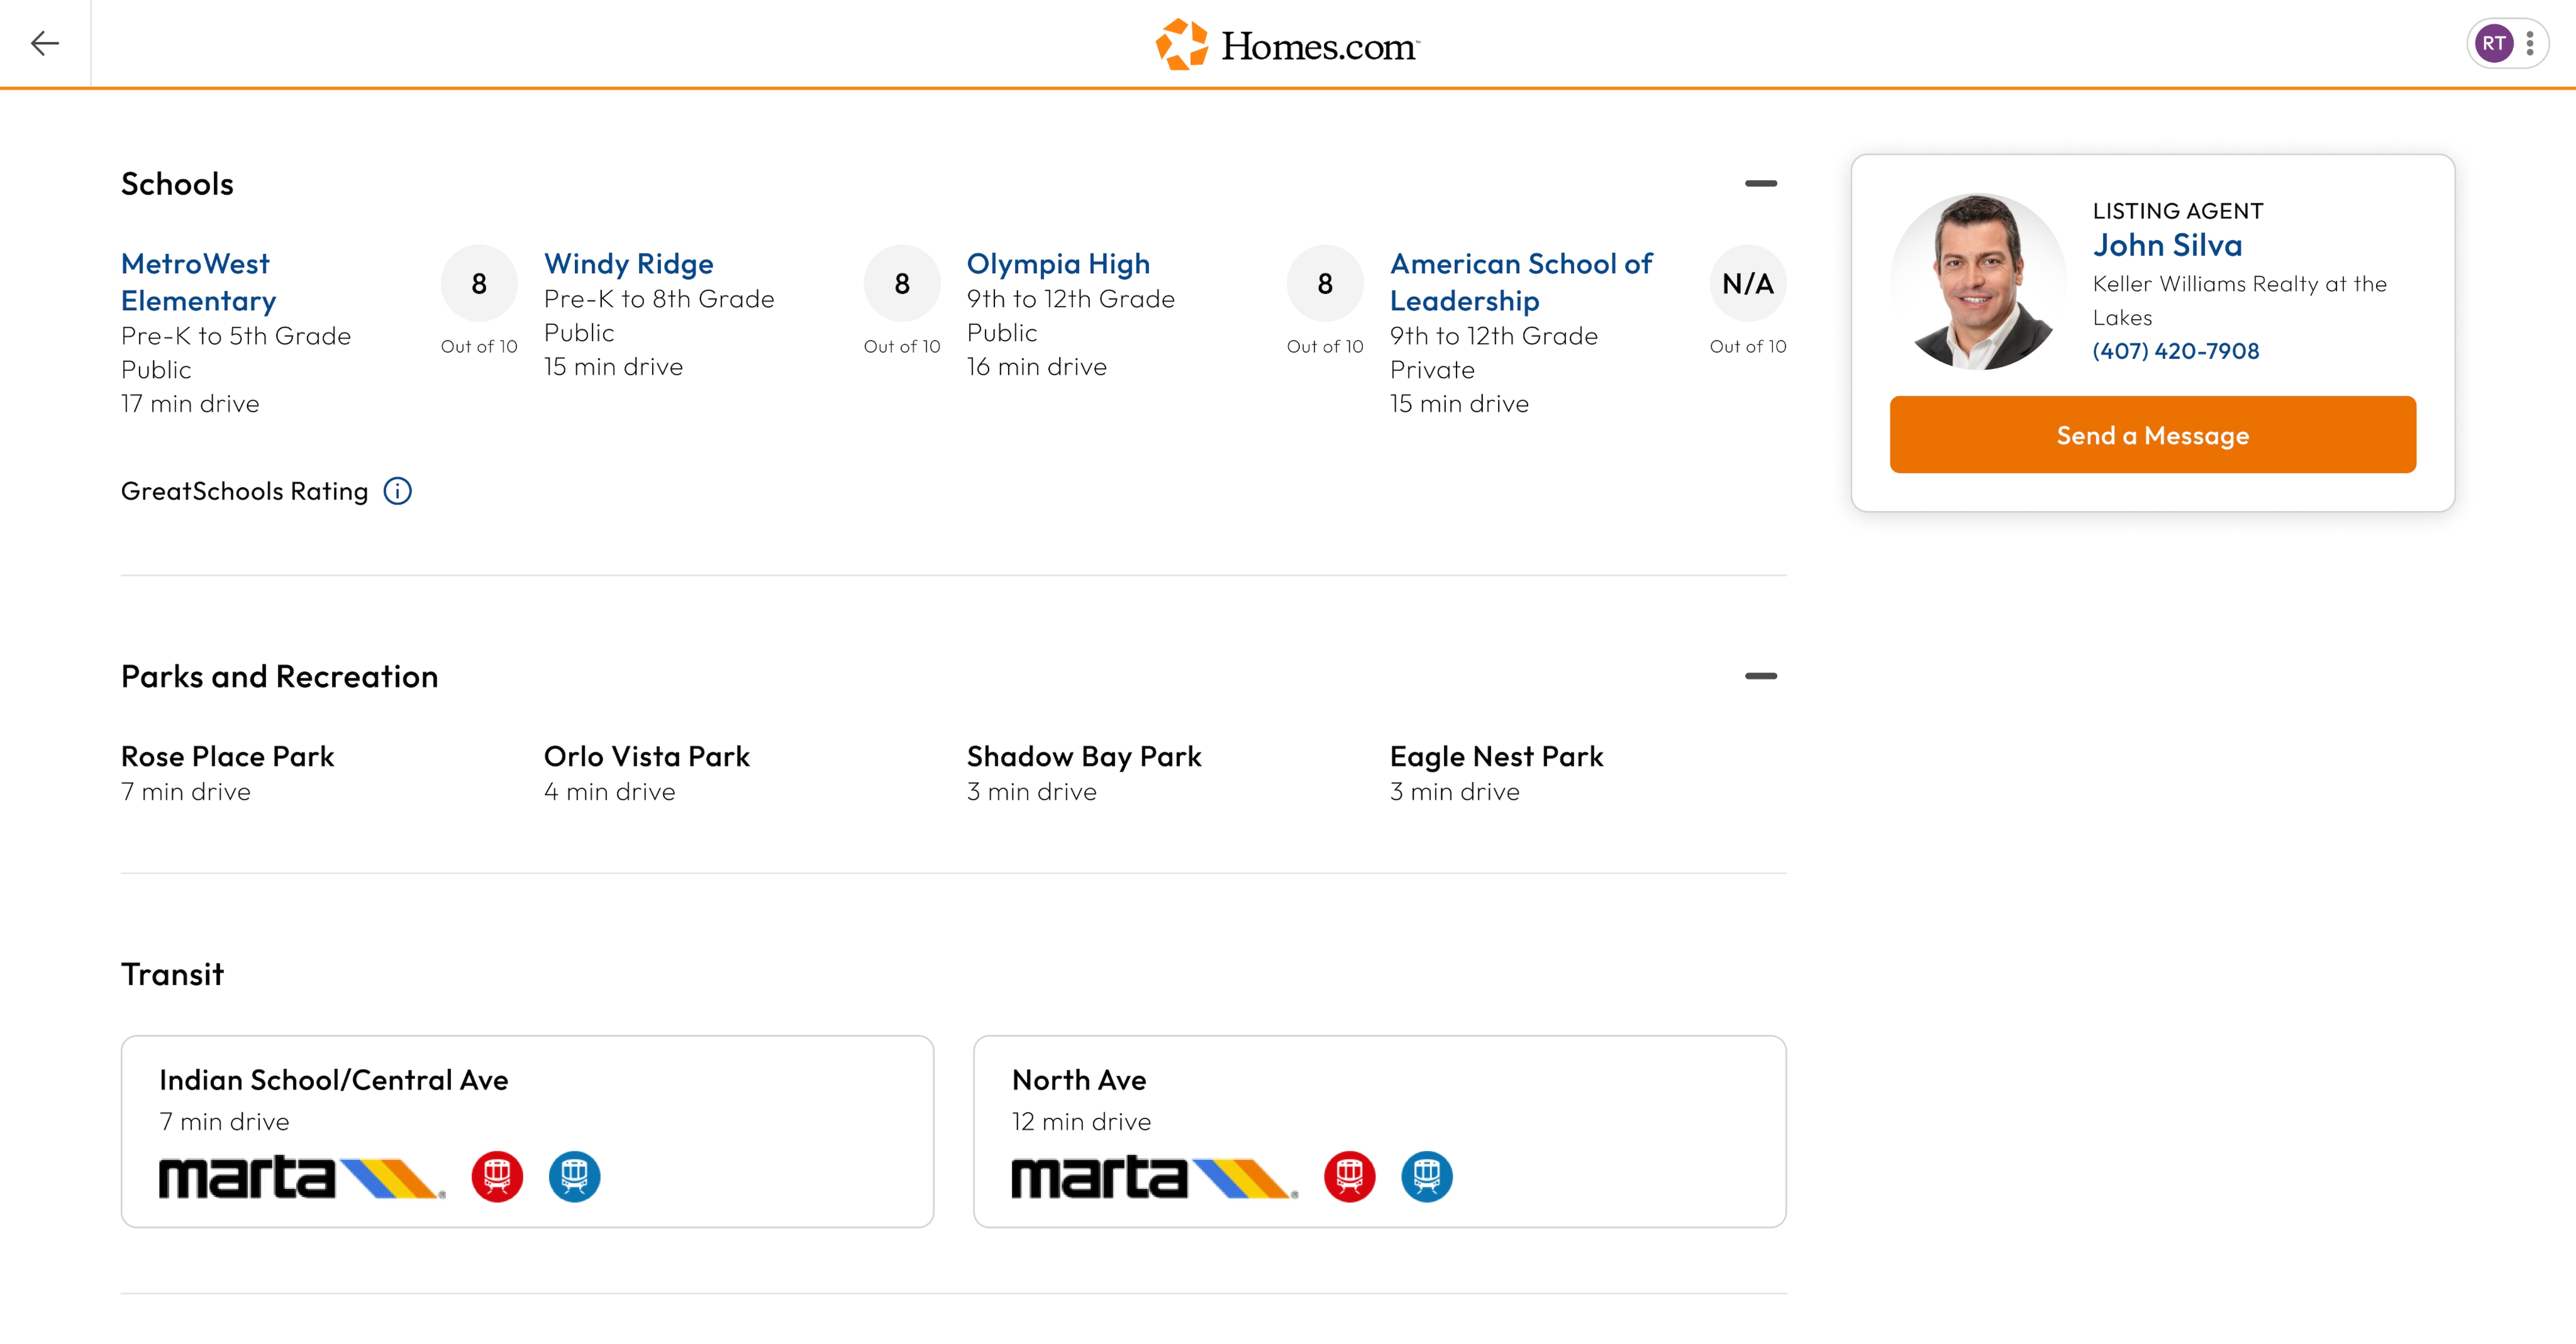This screenshot has height=1344, width=2576.
Task: Collapse the Schools section
Action: coord(1760,183)
